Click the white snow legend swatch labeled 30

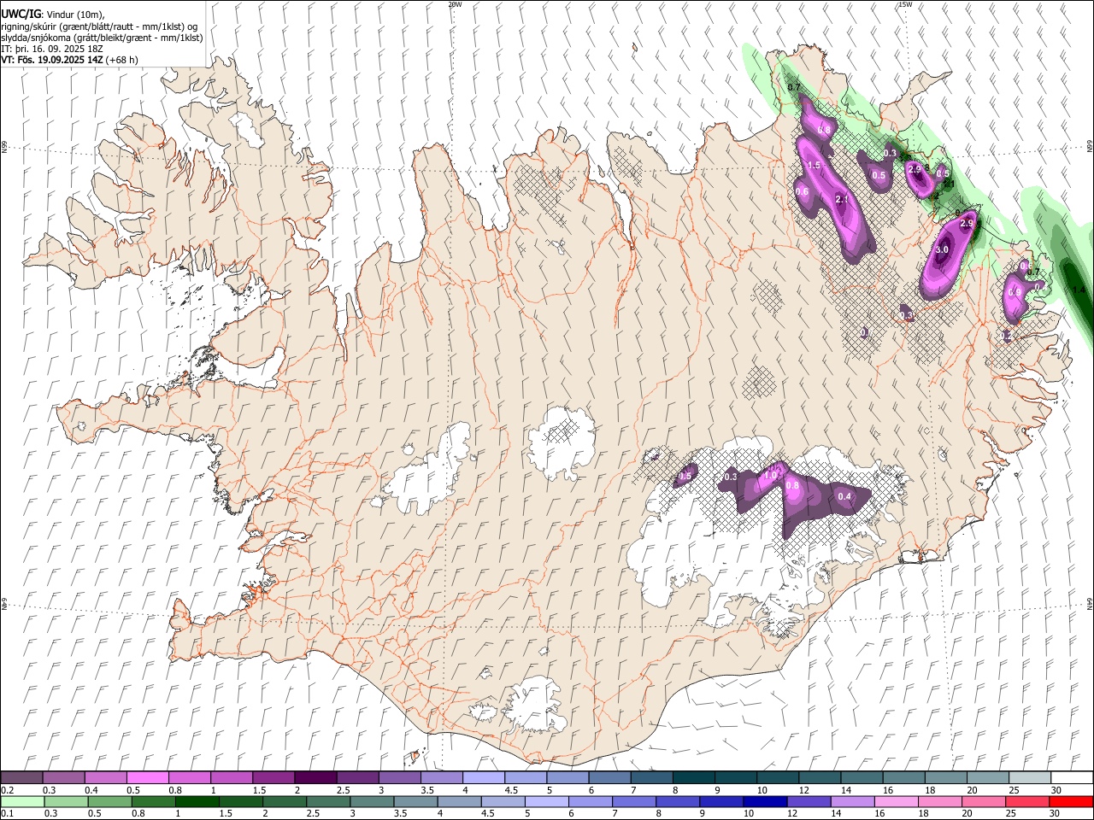[1072, 778]
